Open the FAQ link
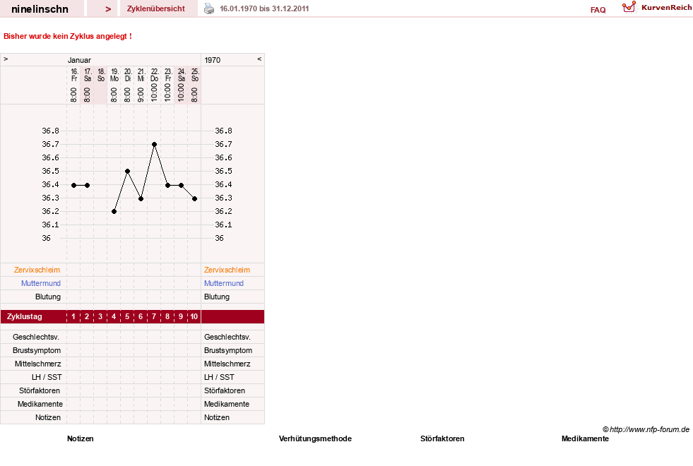 pos(598,10)
